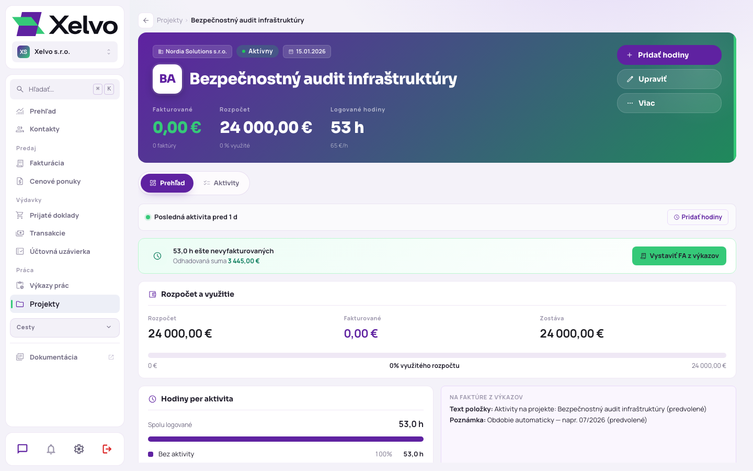This screenshot has height=471, width=753.
Task: Switch to the Aktivity tab
Action: (221, 183)
